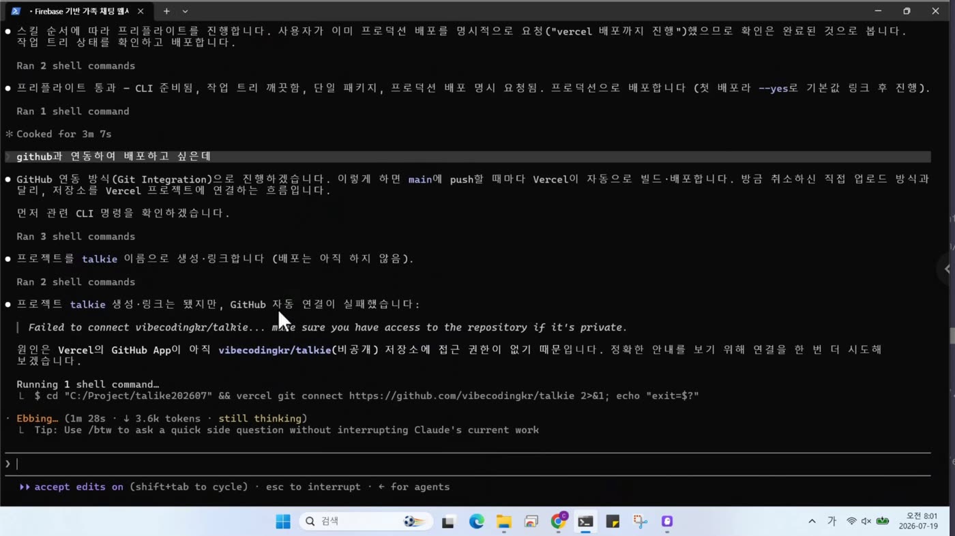955x536 pixels.
Task: Show hidden system tray icons
Action: tap(812, 522)
